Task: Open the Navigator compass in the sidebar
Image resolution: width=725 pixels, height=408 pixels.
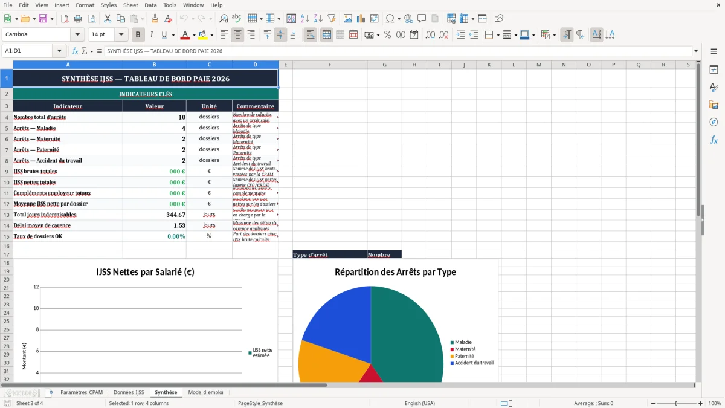Action: click(x=714, y=122)
